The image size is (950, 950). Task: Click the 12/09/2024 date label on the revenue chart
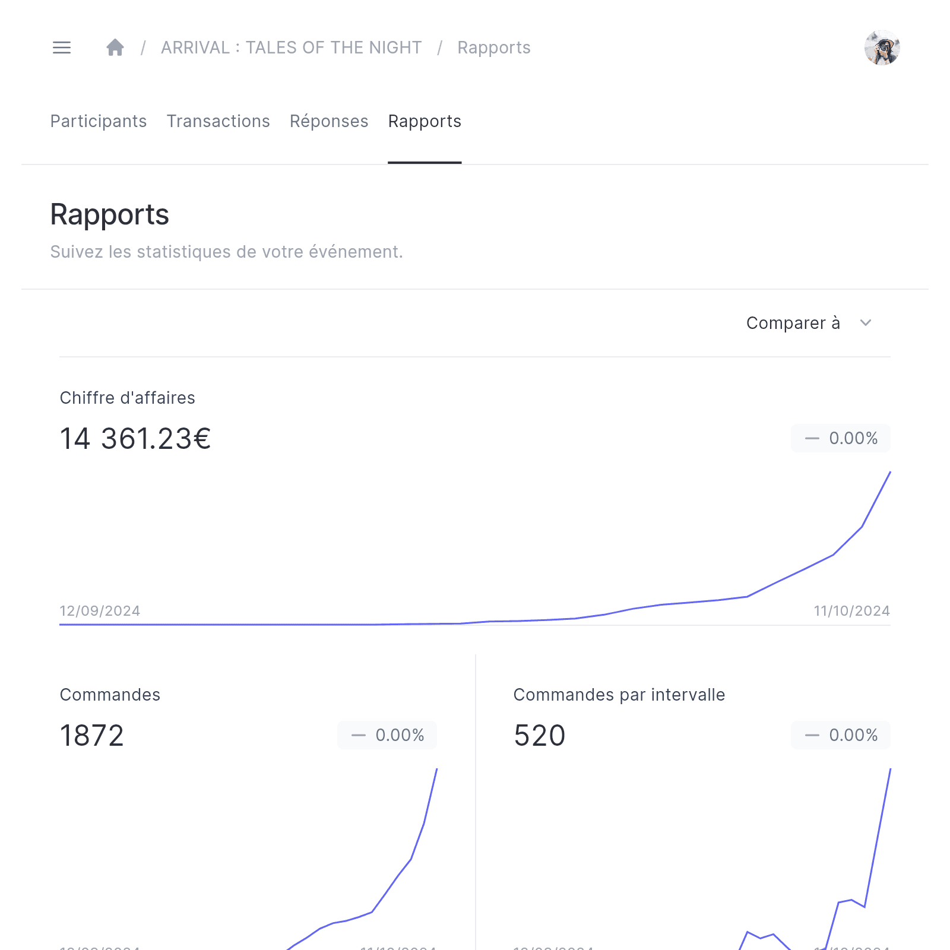100,610
